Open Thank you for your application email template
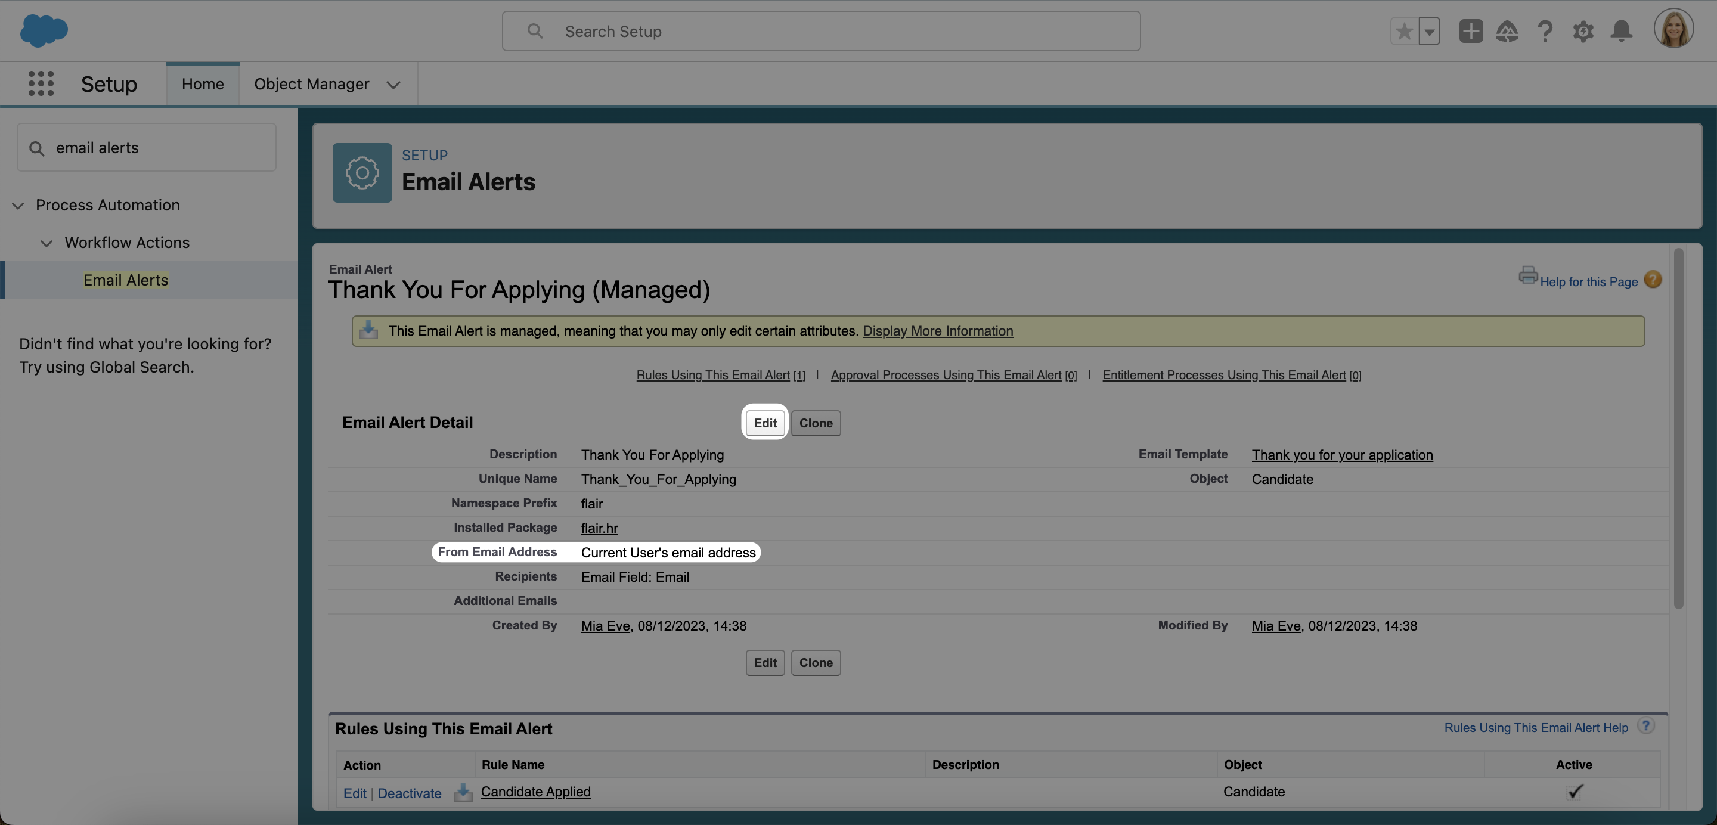Image resolution: width=1717 pixels, height=825 pixels. (x=1341, y=453)
